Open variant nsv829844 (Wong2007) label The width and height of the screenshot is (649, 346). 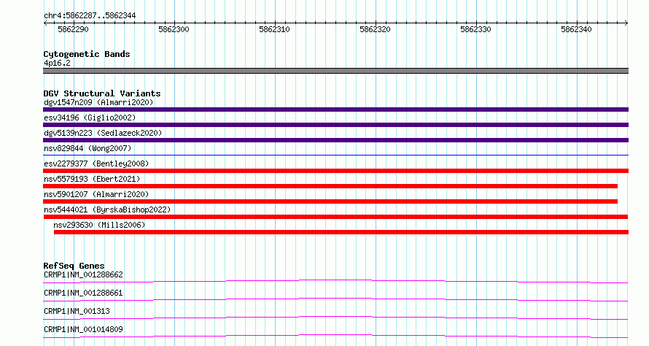coord(88,148)
